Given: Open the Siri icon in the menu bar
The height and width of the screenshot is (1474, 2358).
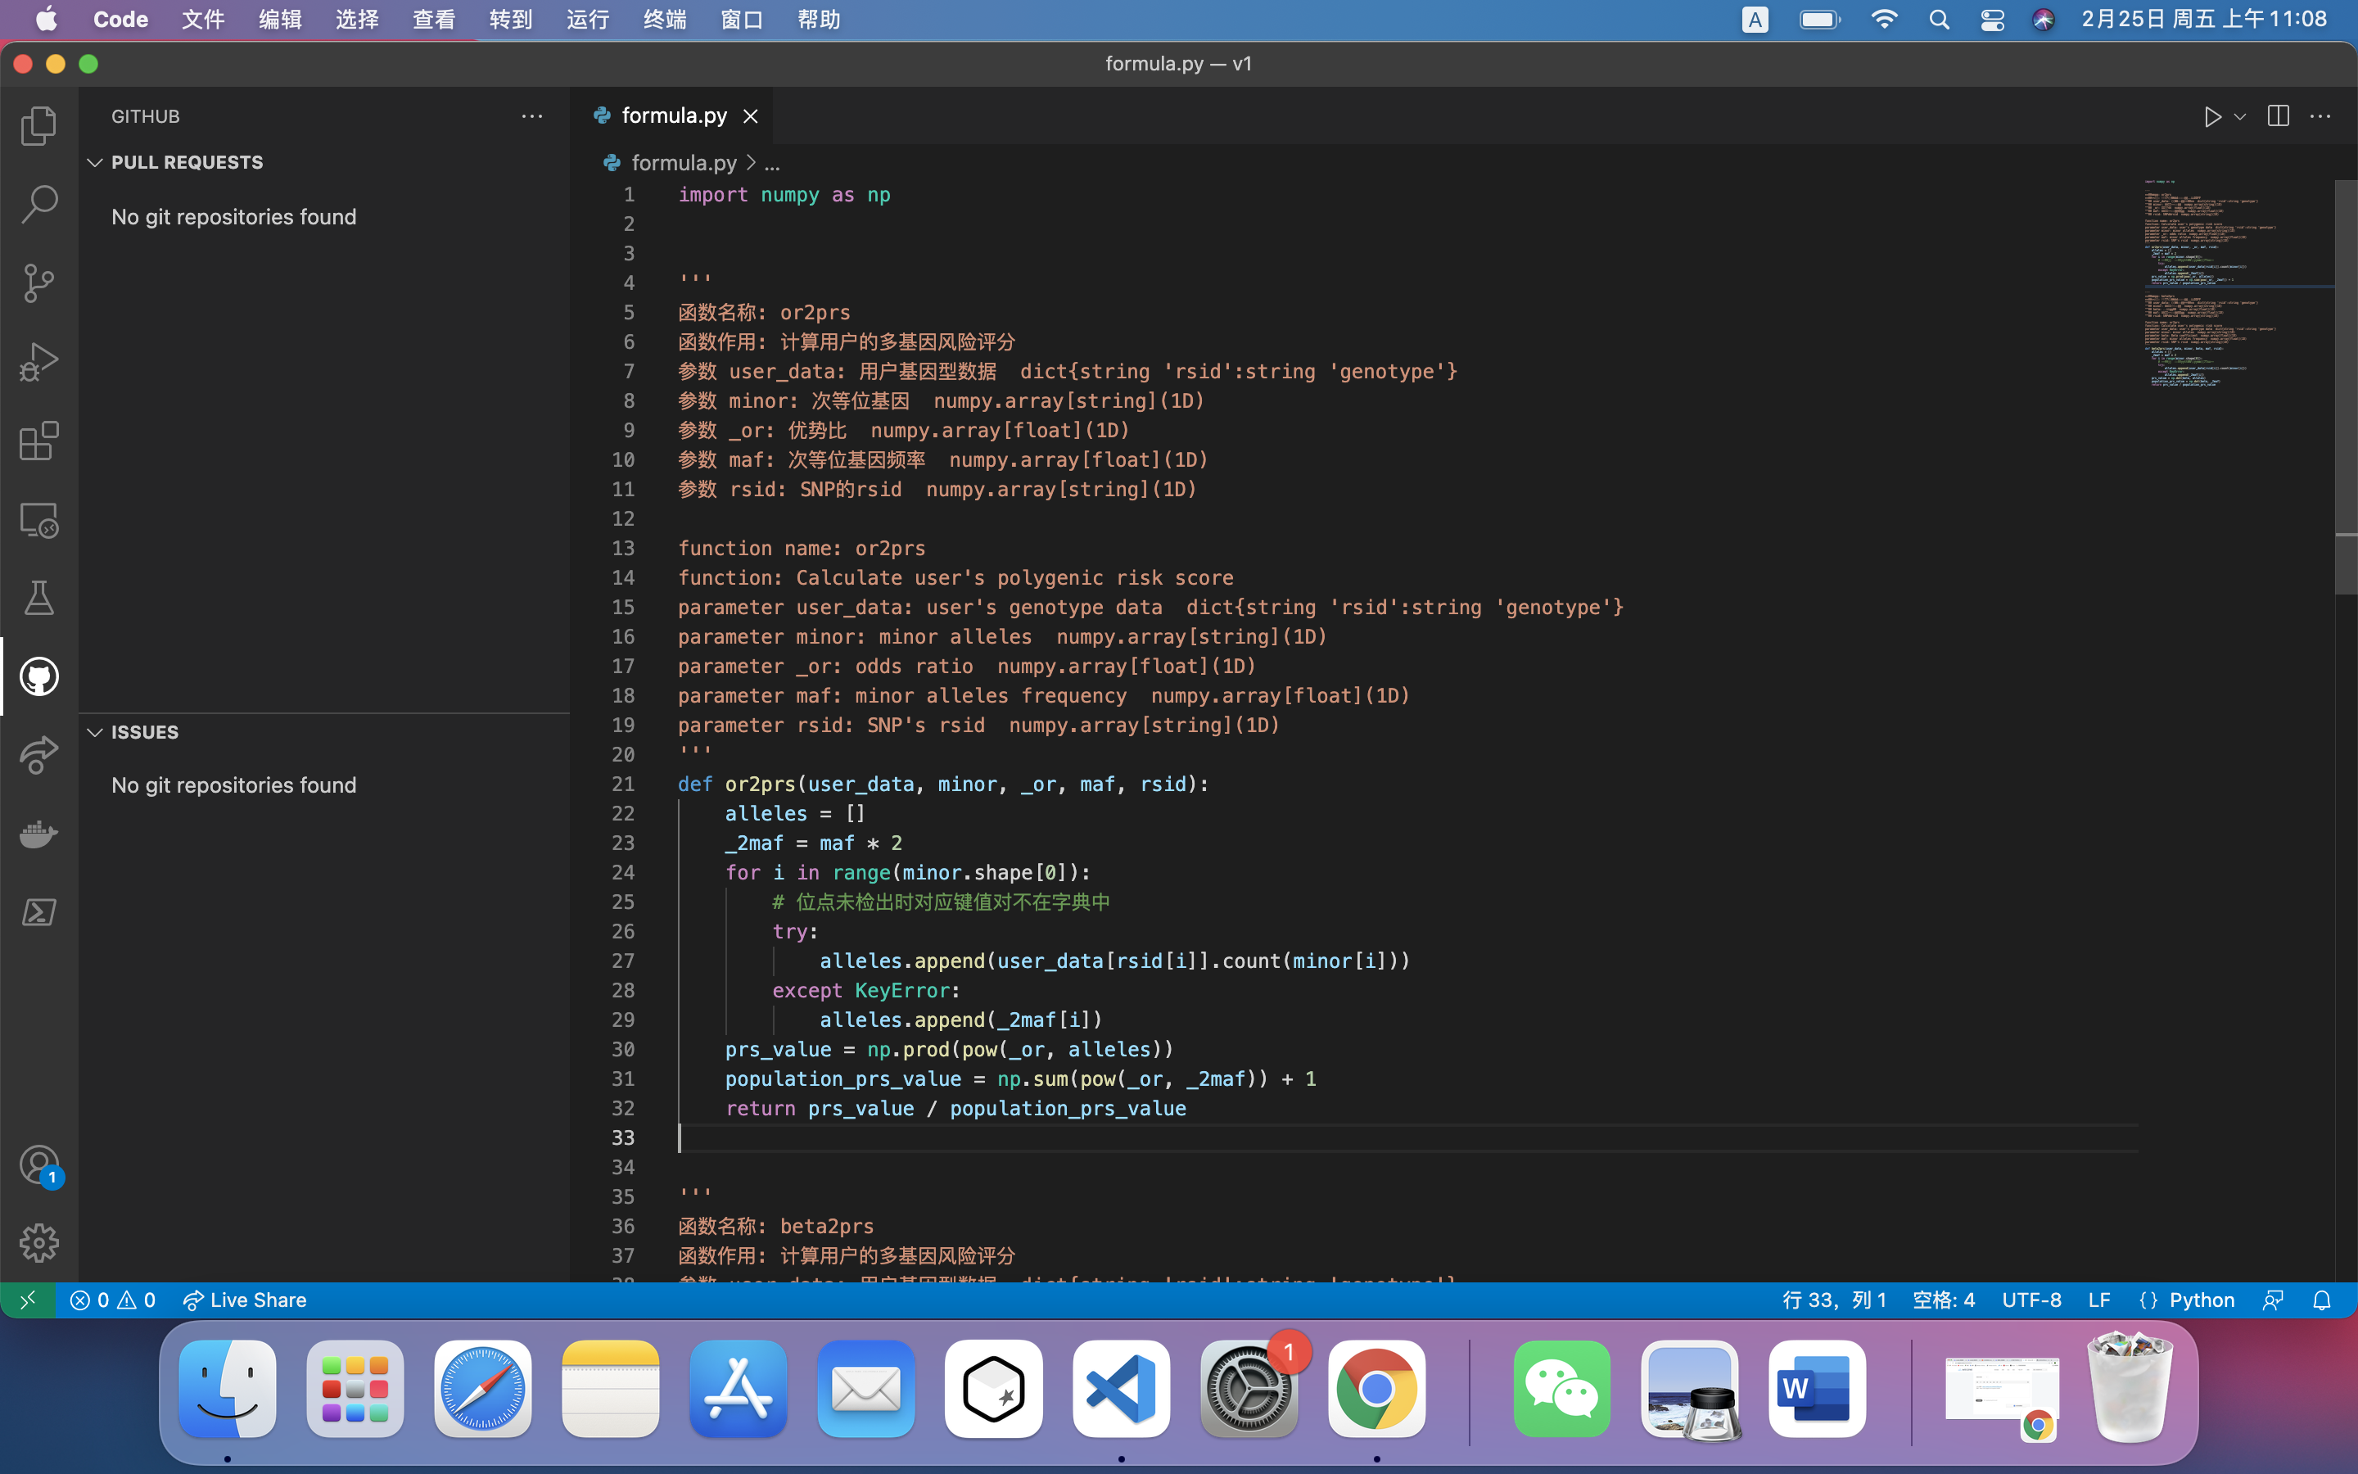Looking at the screenshot, I should click(2044, 20).
